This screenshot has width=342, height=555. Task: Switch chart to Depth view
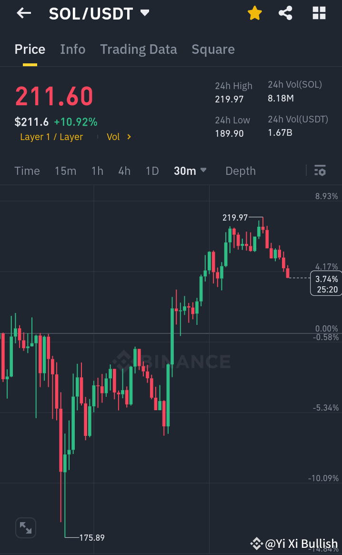coord(240,171)
